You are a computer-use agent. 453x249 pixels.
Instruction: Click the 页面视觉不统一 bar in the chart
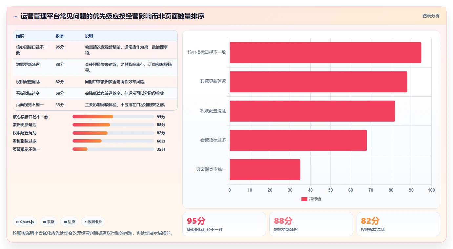(x=265, y=169)
